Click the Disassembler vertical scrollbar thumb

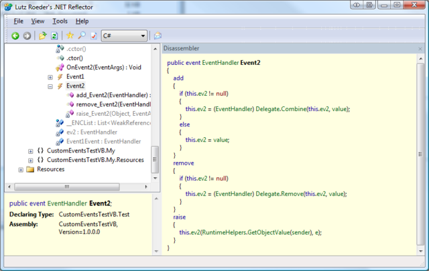pos(420,155)
